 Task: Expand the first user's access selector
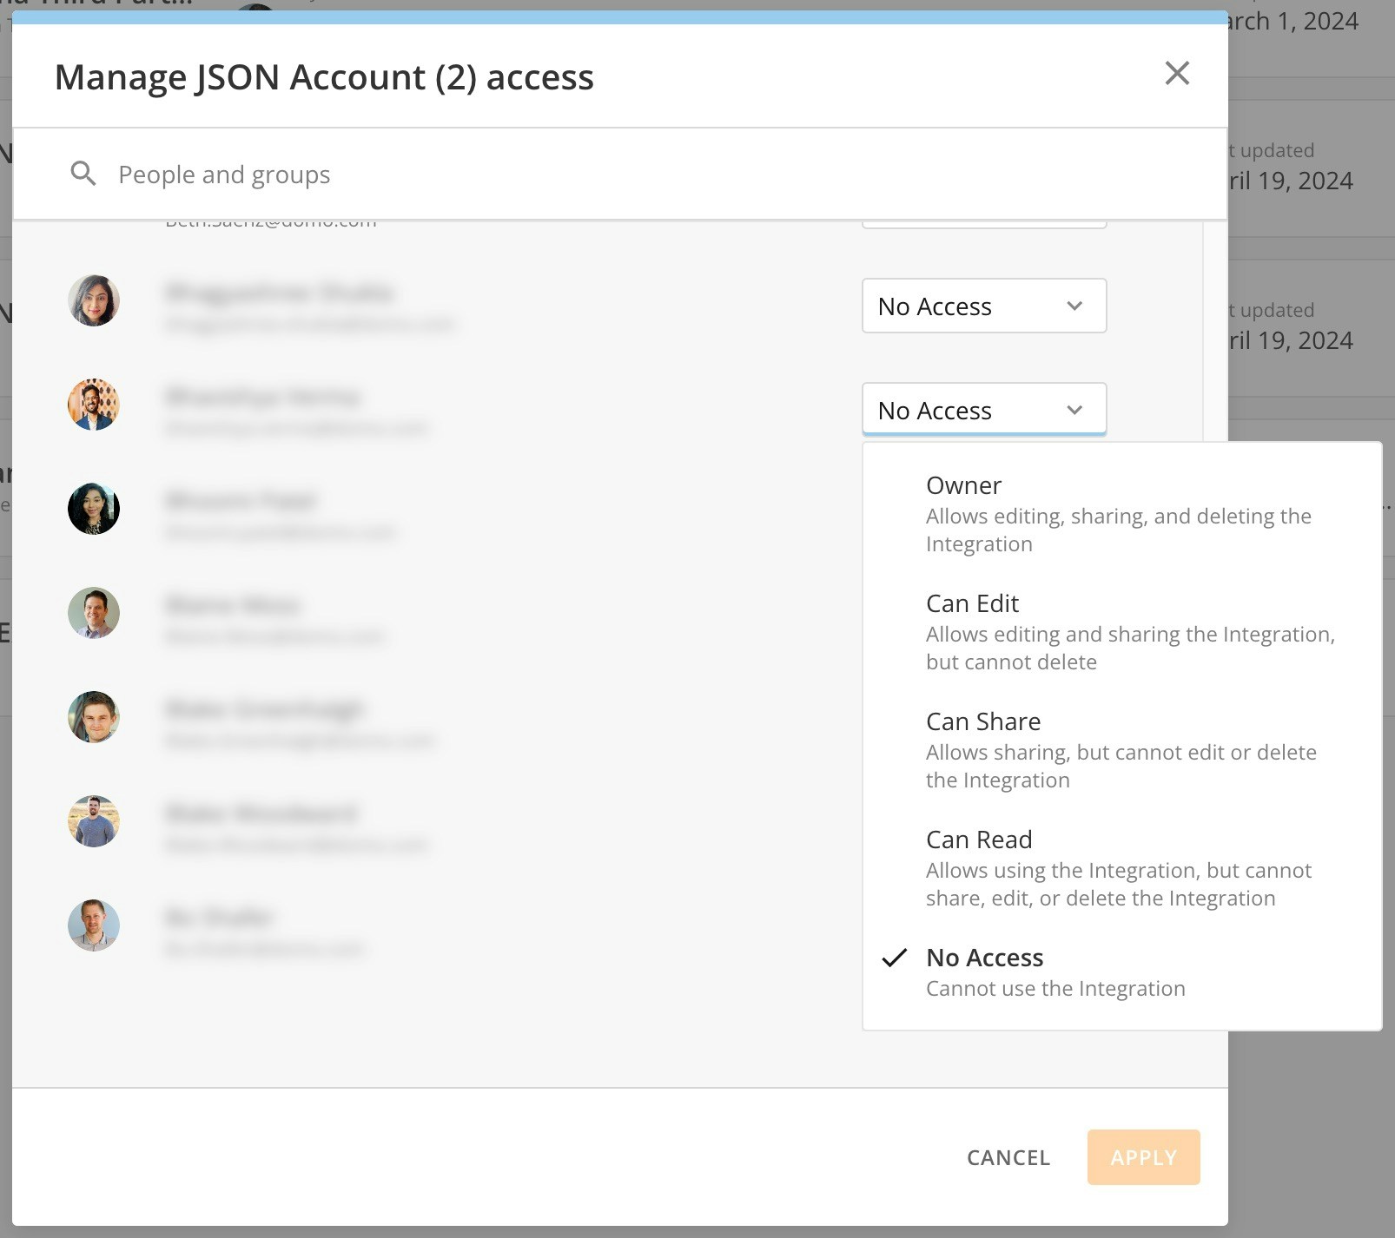[x=983, y=306]
